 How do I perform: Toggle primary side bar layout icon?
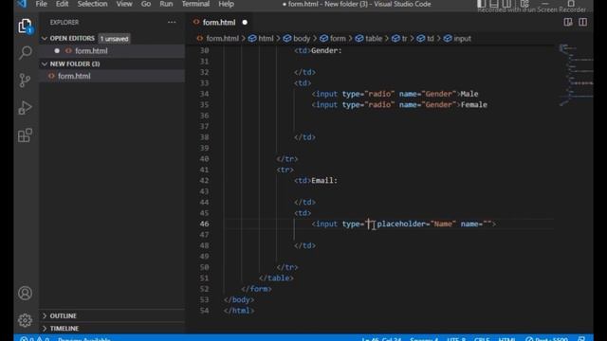[x=482, y=4]
